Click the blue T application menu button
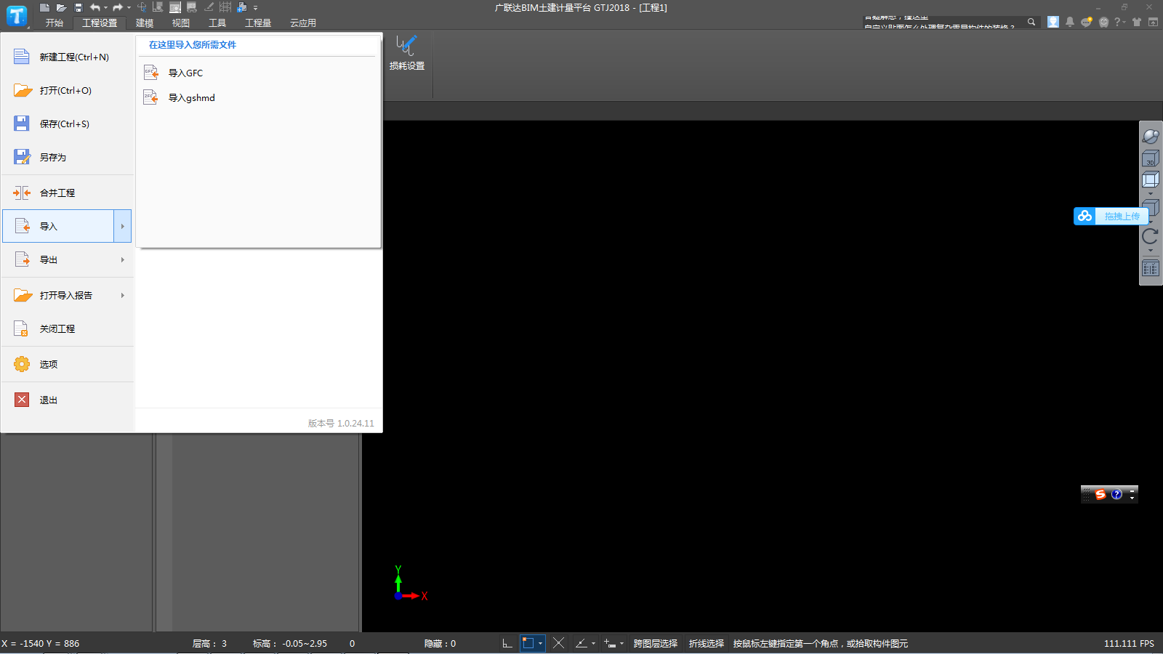Viewport: 1163px width, 654px height. [17, 16]
